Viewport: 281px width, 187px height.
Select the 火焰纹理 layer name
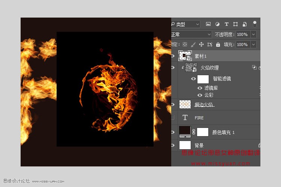click(209, 68)
